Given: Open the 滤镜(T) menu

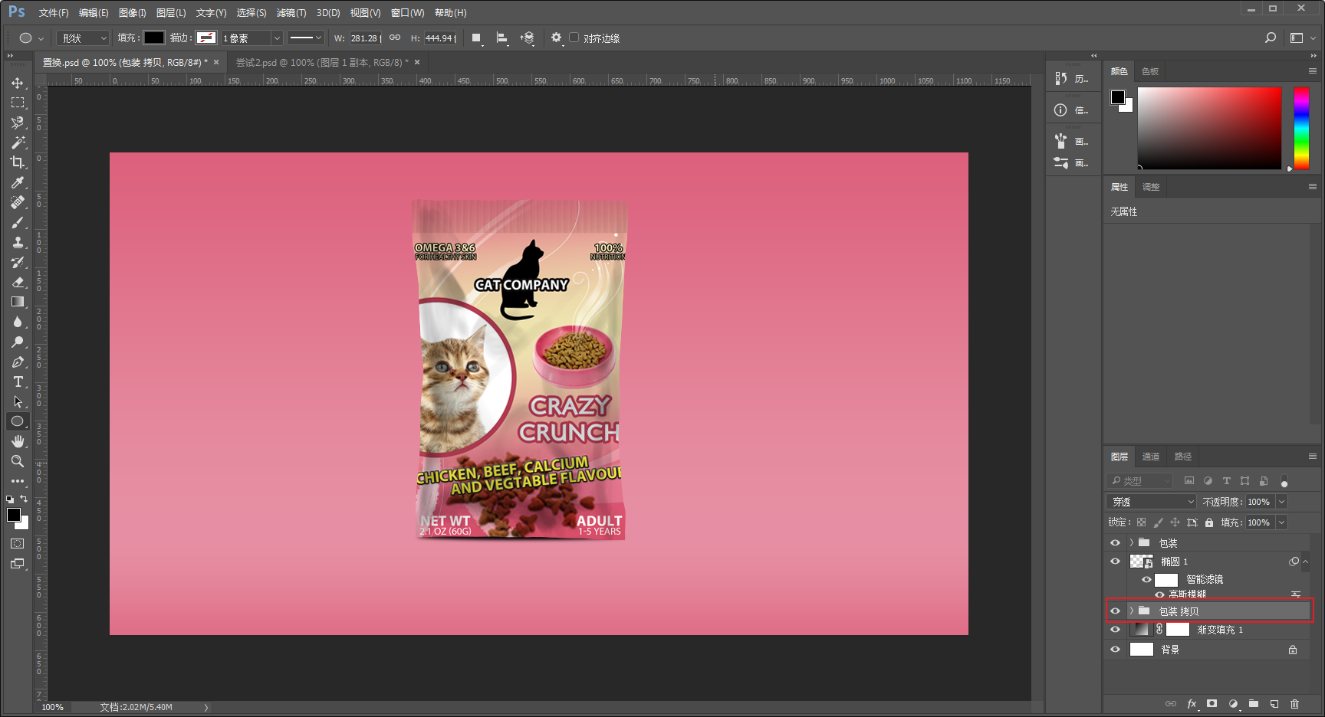Looking at the screenshot, I should [x=291, y=13].
